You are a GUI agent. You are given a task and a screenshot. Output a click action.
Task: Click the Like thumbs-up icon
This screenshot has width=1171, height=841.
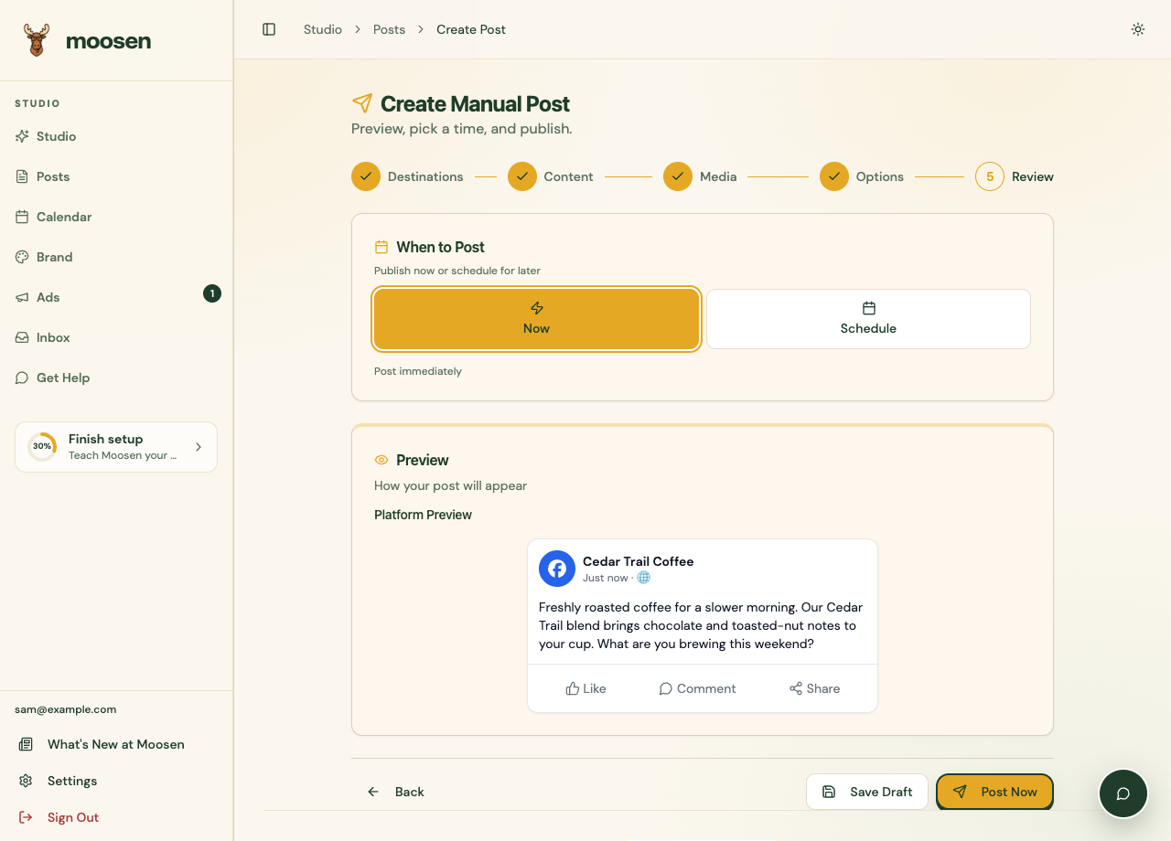pos(573,688)
